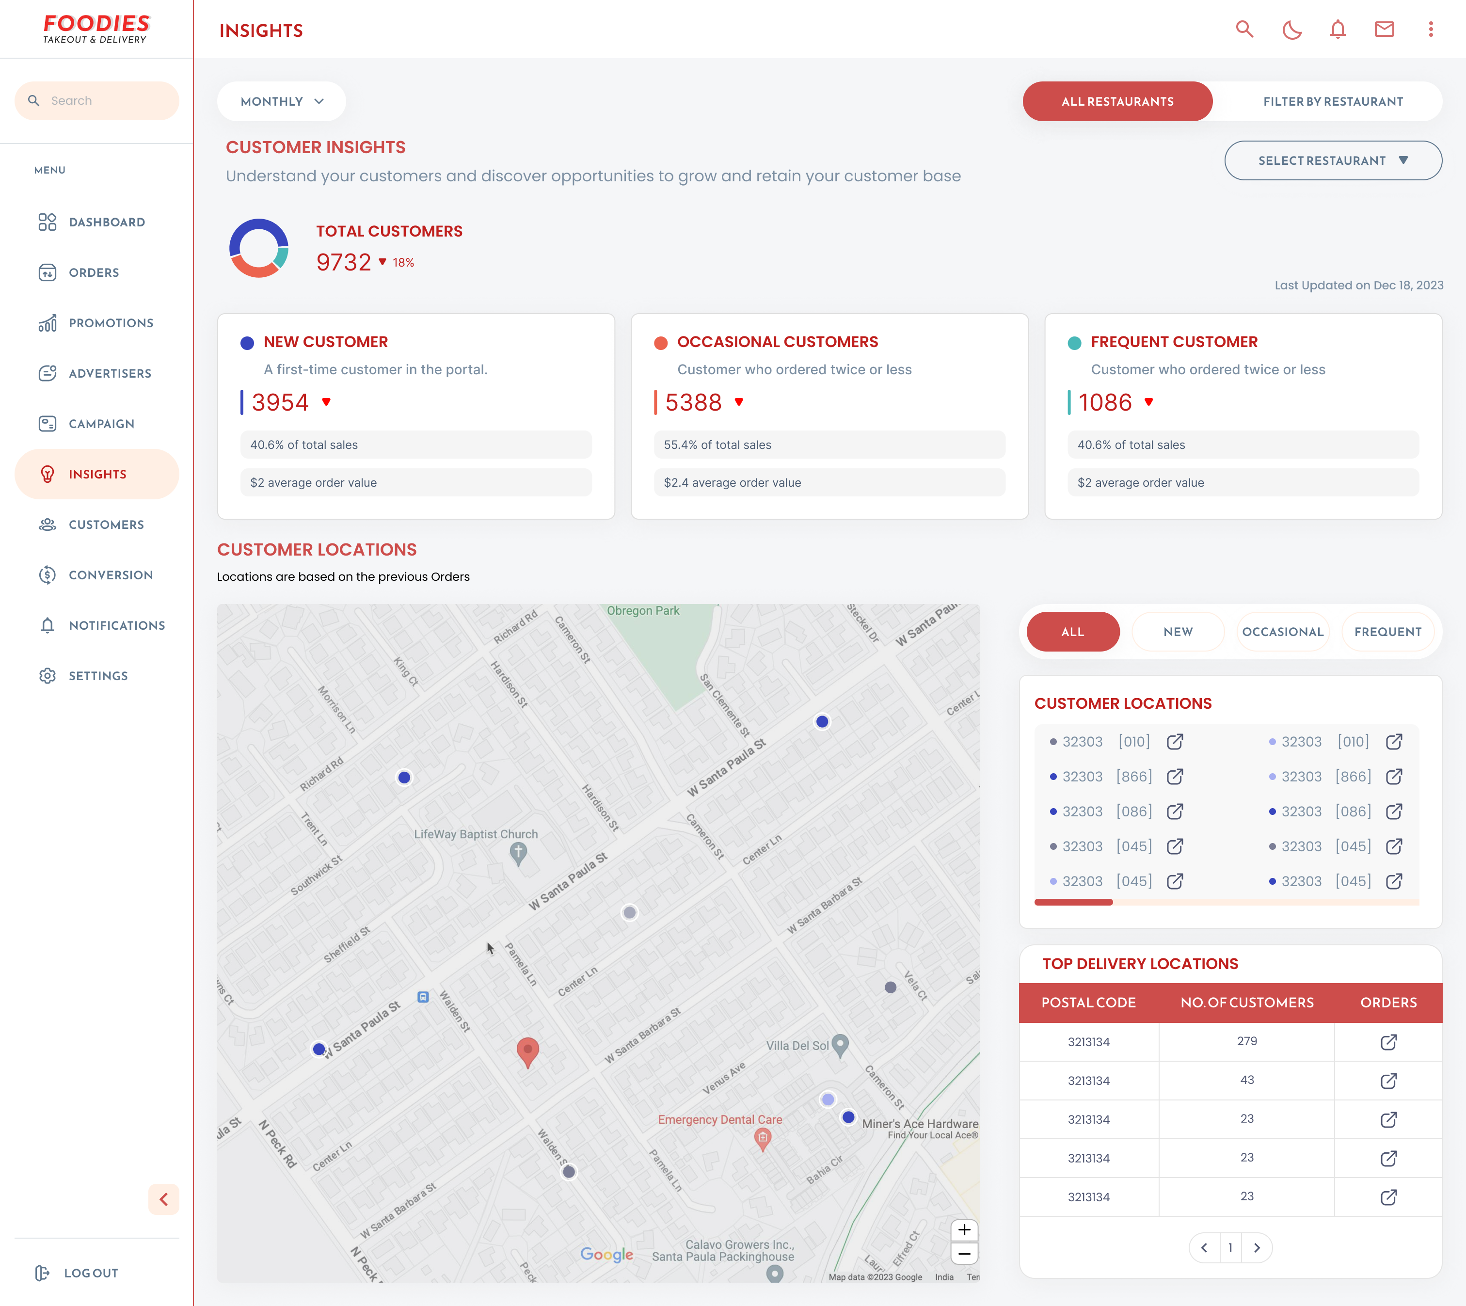Open the Select Restaurant dropdown
1466x1306 pixels.
(1333, 161)
